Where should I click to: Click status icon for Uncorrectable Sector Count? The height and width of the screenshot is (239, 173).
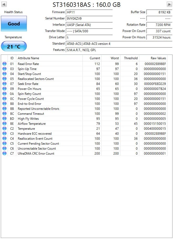point(4,149)
